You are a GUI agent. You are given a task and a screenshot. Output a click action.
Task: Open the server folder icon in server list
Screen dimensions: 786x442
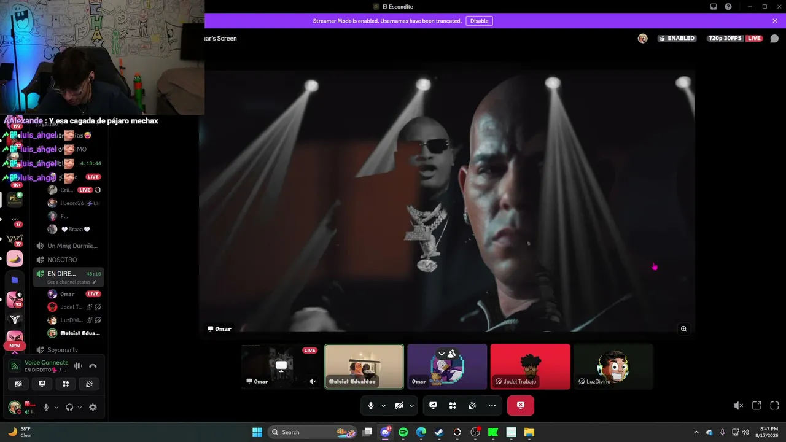coord(15,280)
